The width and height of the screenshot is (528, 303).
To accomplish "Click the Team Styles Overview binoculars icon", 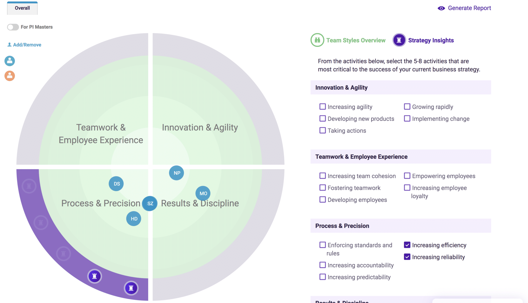I will click(x=317, y=40).
